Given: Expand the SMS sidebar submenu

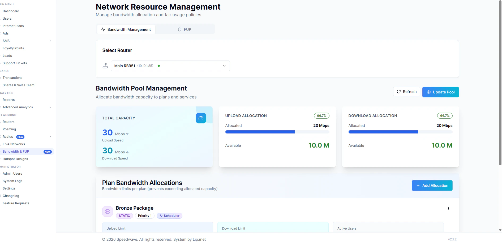Looking at the screenshot, I should point(50,41).
